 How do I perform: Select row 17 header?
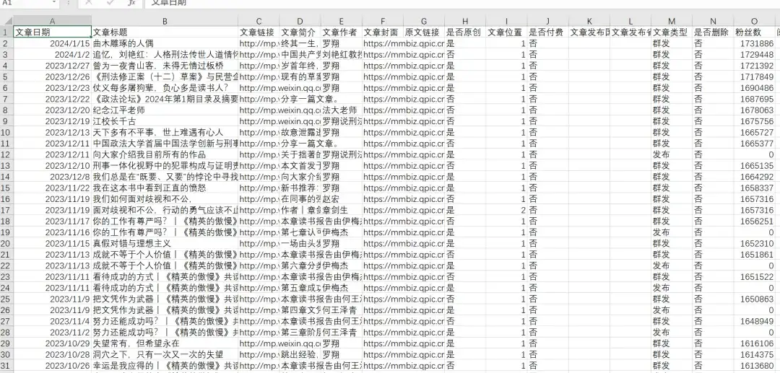pyautogui.click(x=6, y=210)
